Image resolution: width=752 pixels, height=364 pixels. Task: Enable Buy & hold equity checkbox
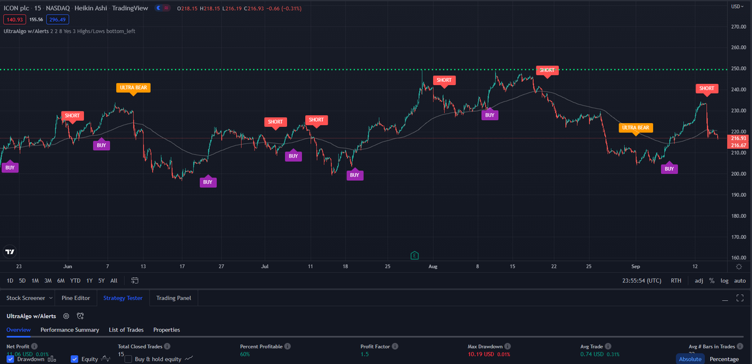tap(128, 359)
